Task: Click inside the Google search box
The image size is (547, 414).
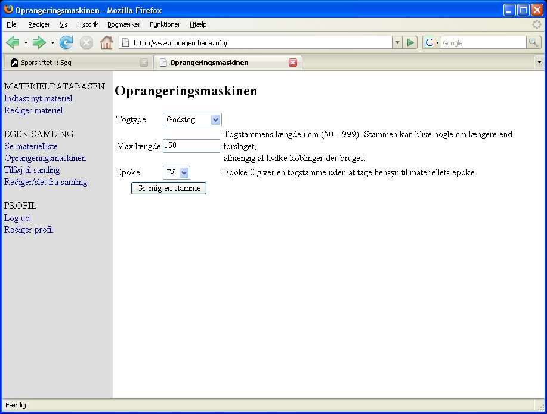Action: click(x=484, y=43)
